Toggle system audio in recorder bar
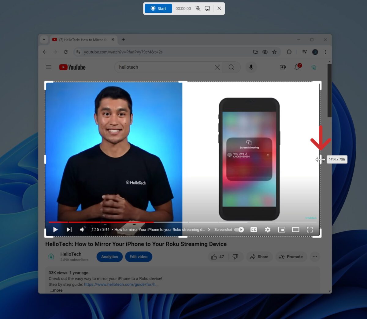 click(207, 9)
